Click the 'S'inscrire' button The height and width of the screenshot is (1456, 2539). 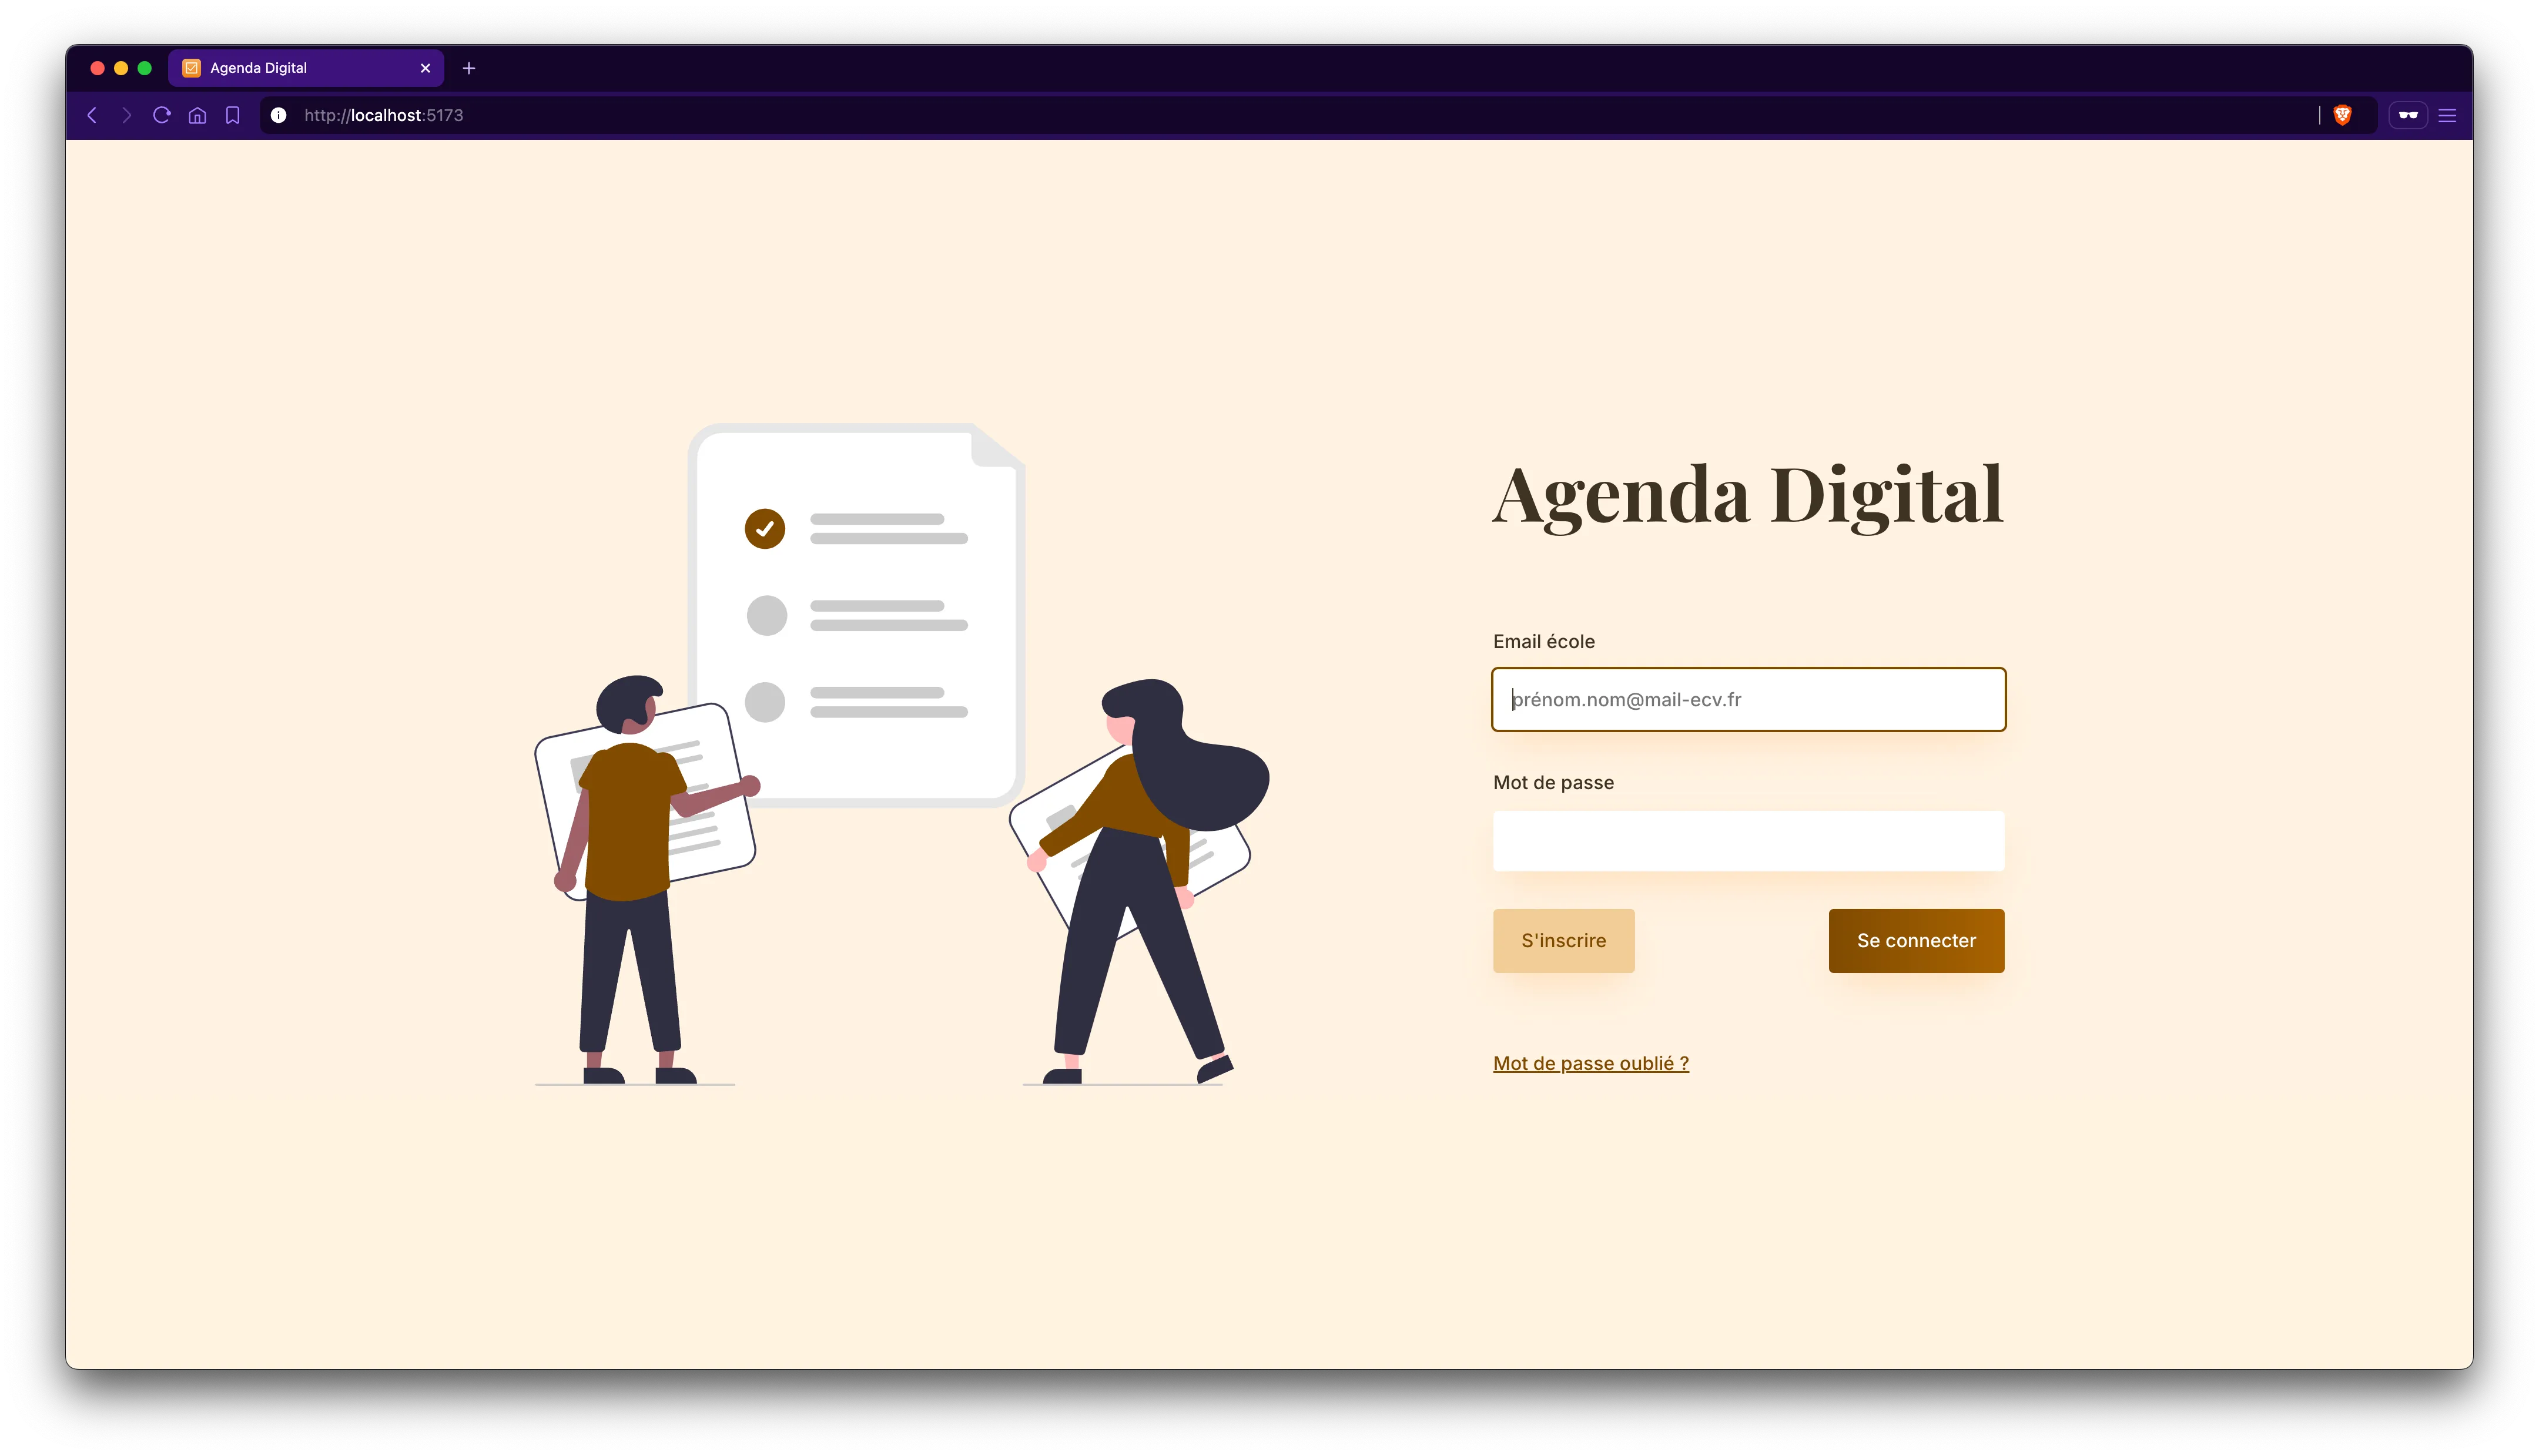point(1562,940)
